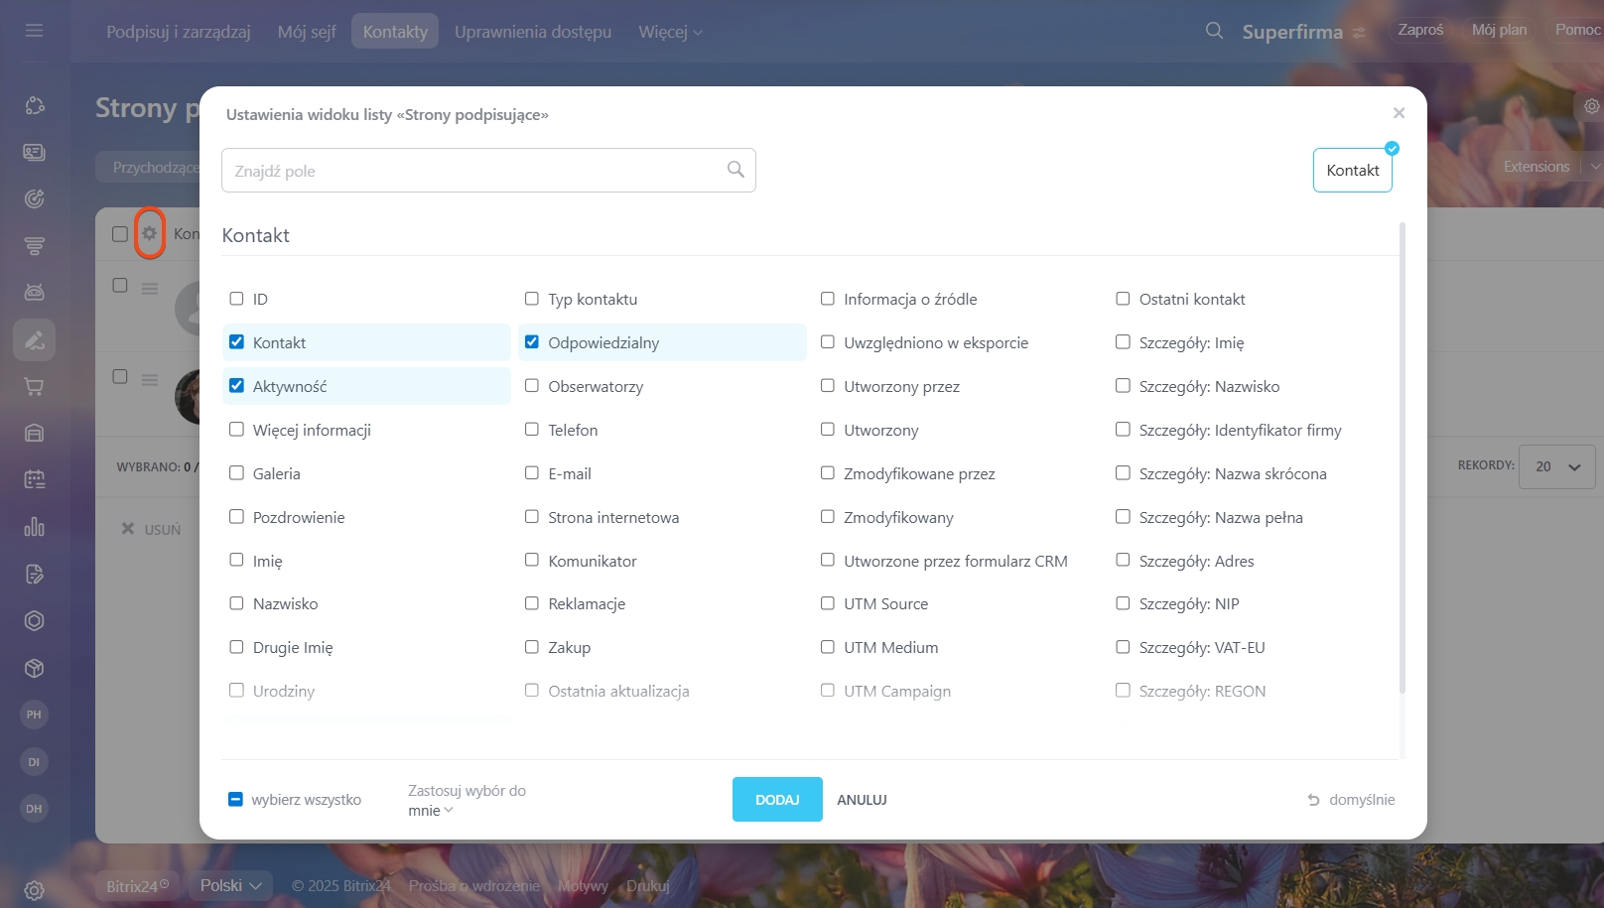The height and width of the screenshot is (908, 1604).
Task: Check the Typ kontaktu checkbox
Action: pos(532,299)
